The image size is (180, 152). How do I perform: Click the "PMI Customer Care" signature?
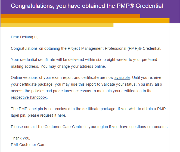tap(28, 145)
